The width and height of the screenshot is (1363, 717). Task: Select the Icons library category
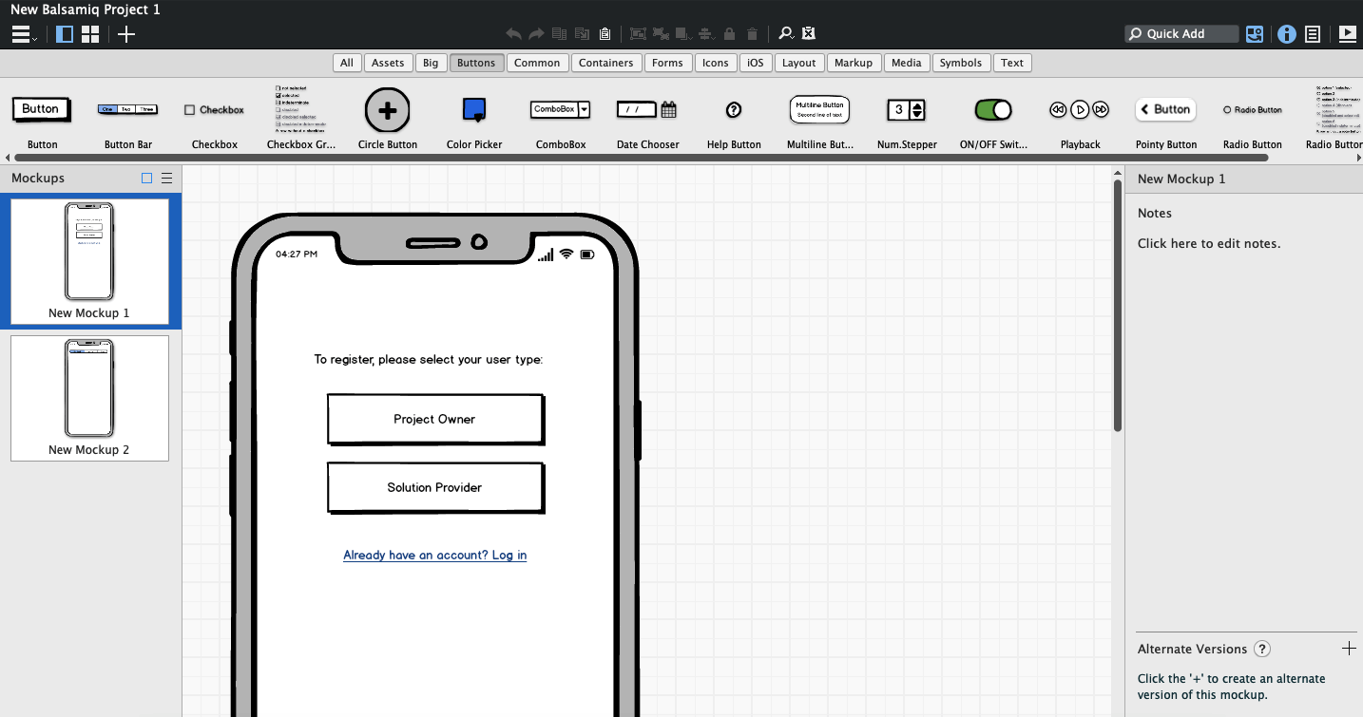pos(715,63)
